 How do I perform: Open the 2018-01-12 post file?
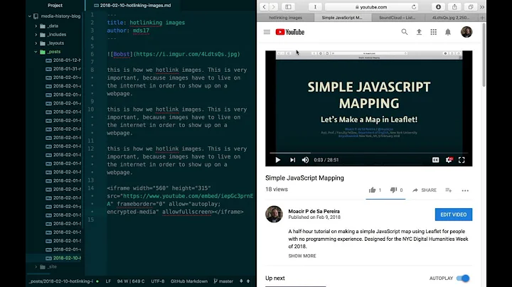[63, 60]
